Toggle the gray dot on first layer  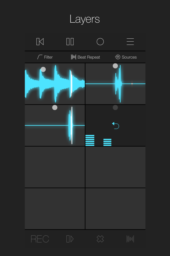pyautogui.click(x=43, y=69)
